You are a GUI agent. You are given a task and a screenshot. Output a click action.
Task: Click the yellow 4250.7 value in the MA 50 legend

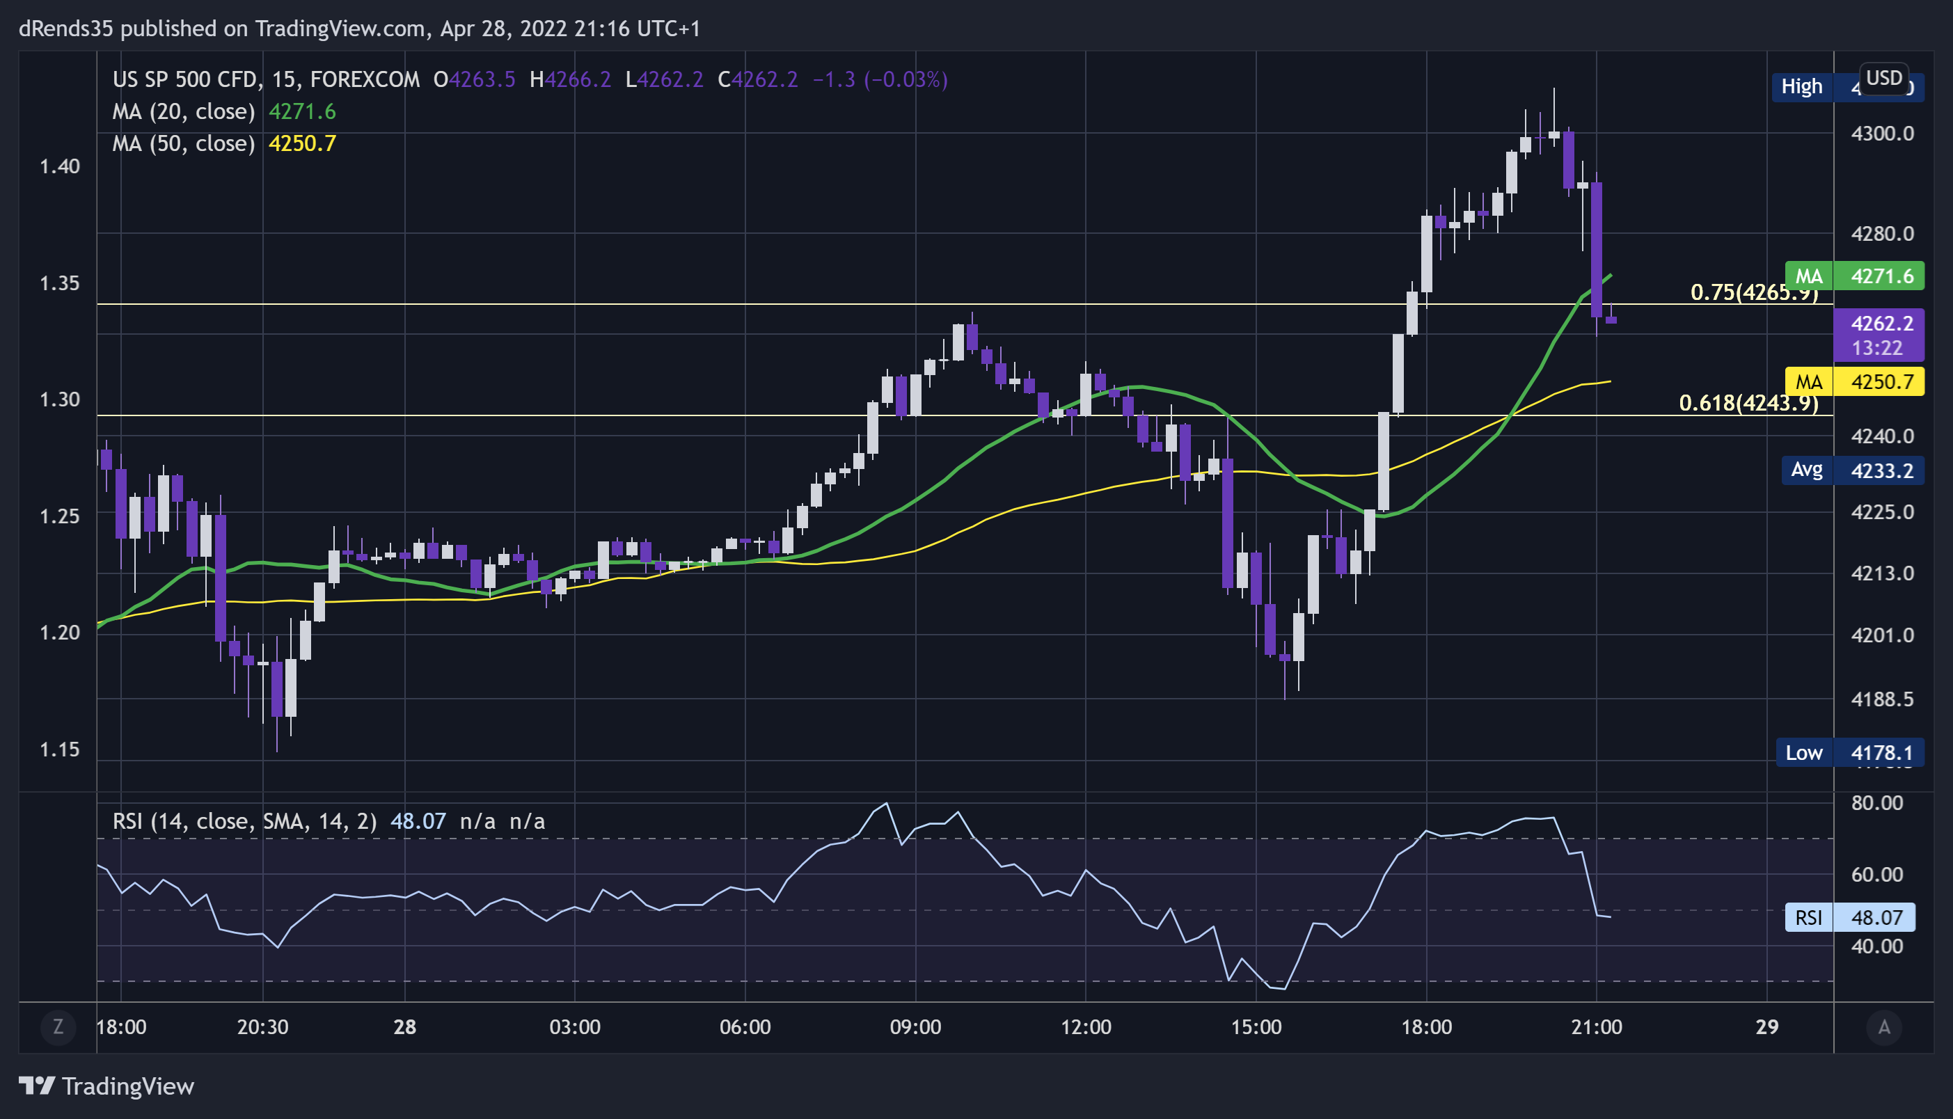click(302, 143)
